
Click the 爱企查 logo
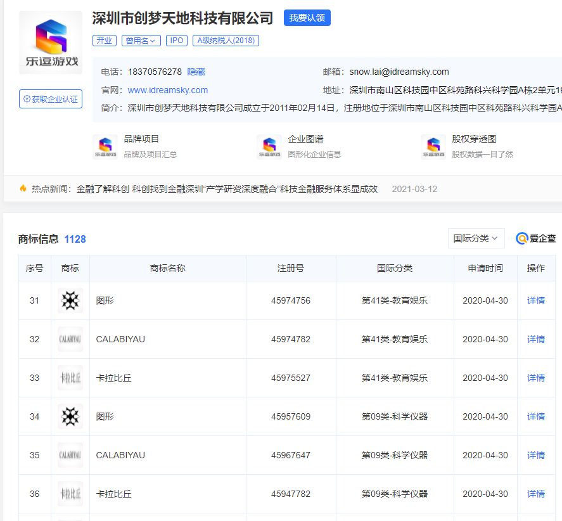coord(535,238)
